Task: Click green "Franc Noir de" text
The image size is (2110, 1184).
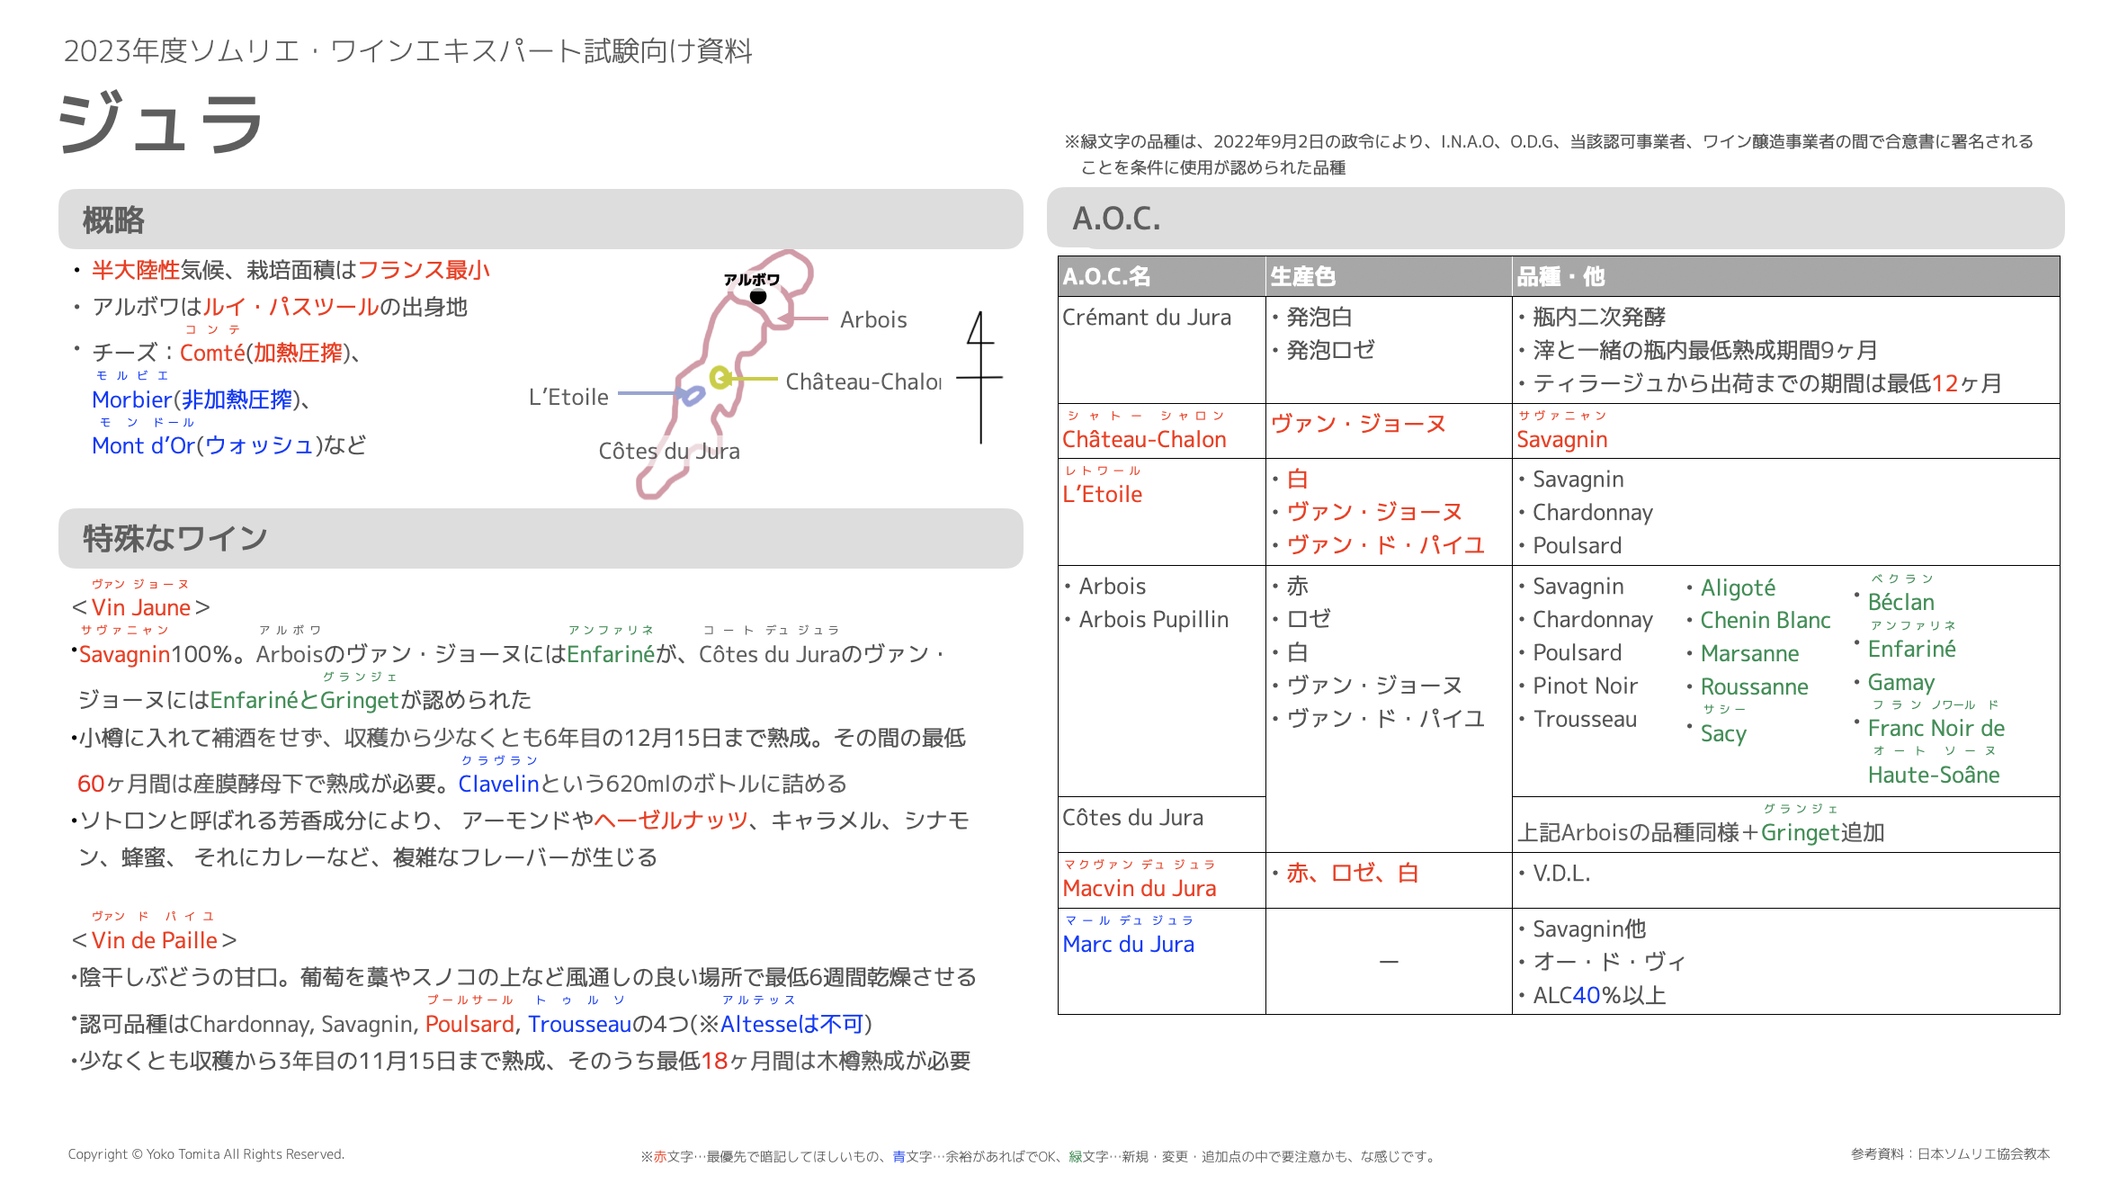Action: (1936, 728)
